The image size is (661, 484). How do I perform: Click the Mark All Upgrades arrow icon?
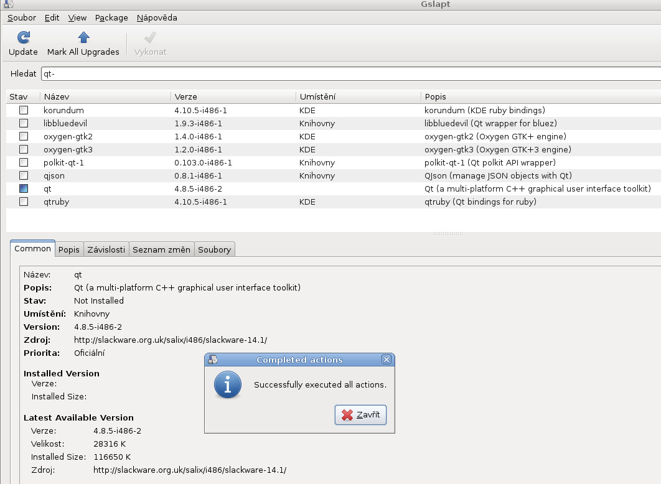click(x=83, y=37)
